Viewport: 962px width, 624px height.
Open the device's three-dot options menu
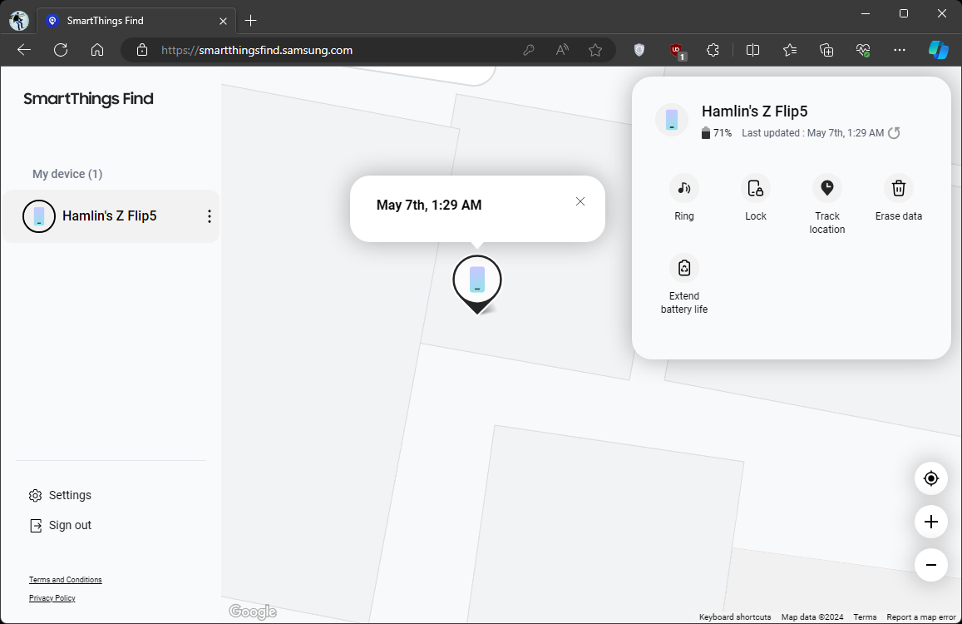[x=209, y=215]
